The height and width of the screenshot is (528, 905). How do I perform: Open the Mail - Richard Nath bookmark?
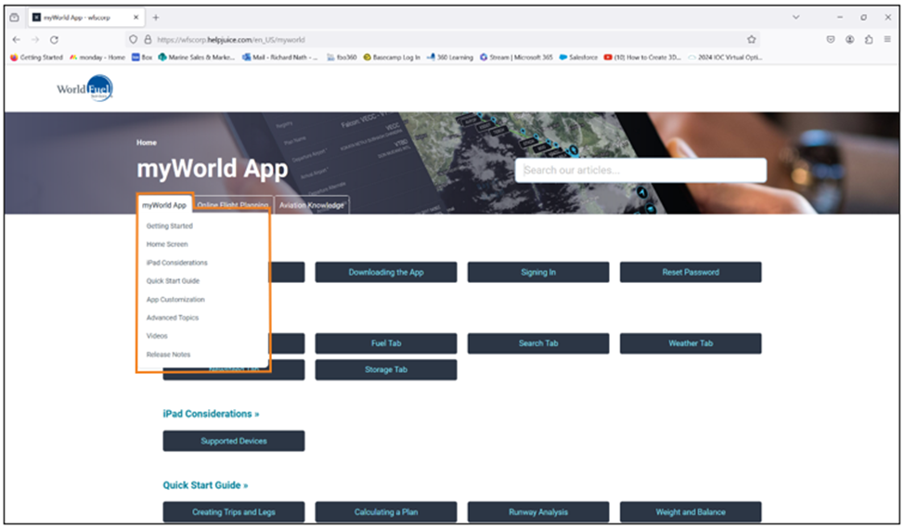[280, 58]
